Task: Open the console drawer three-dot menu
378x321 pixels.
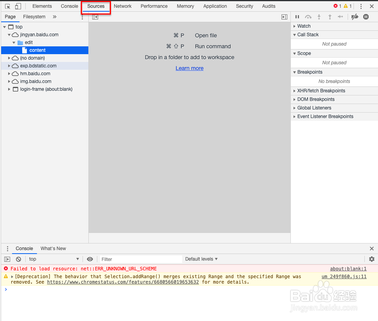Action: (7, 249)
